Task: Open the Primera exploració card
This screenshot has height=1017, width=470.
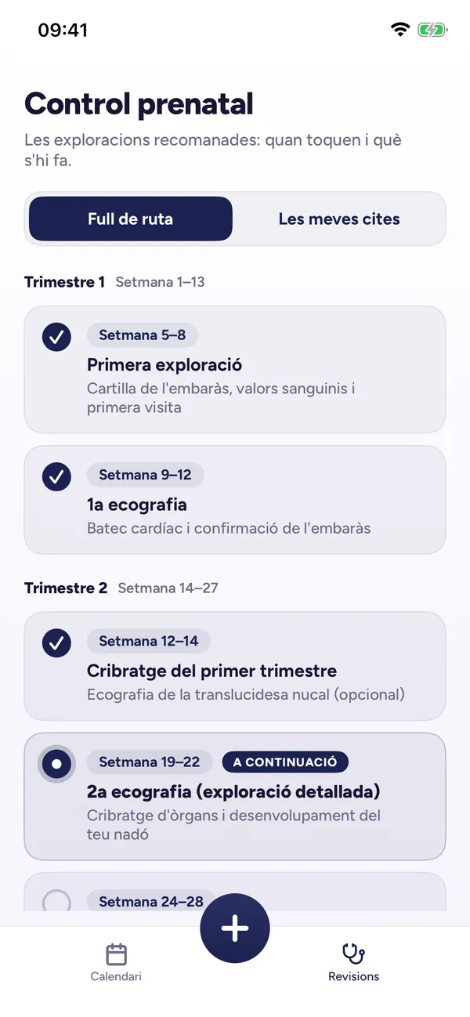Action: click(x=235, y=370)
